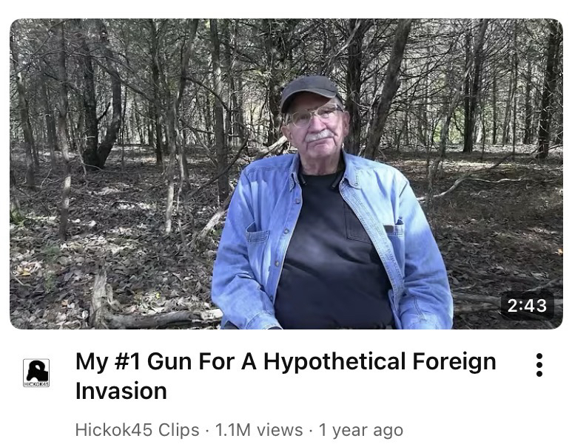Click the #1 text in the title
The image size is (572, 444).
click(x=128, y=361)
